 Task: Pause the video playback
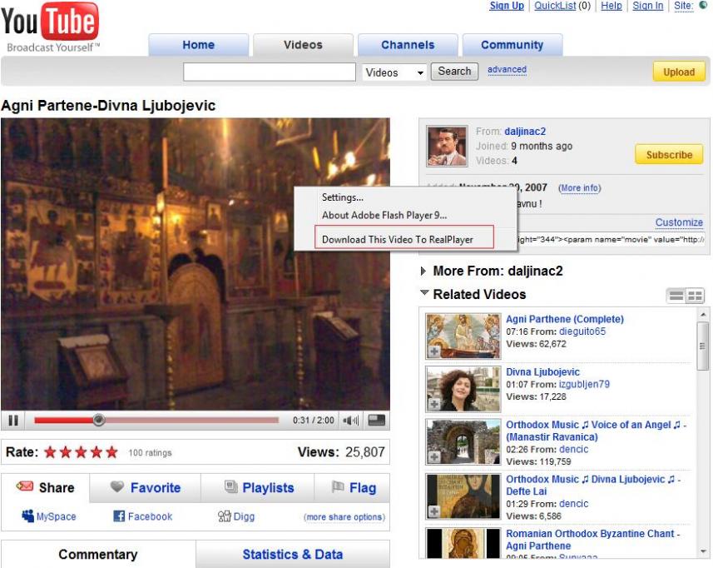[13, 421]
